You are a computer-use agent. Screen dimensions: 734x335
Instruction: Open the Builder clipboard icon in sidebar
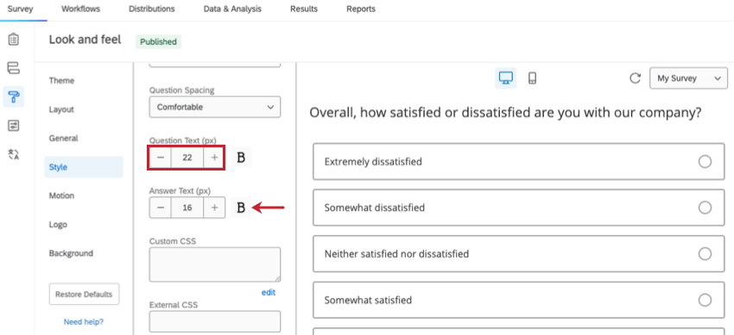click(14, 40)
